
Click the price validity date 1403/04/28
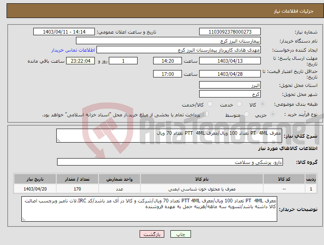tap(230, 74)
